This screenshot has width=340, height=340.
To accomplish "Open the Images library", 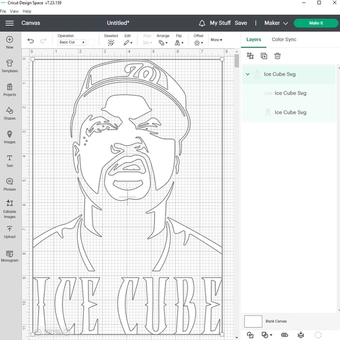I will click(10, 137).
